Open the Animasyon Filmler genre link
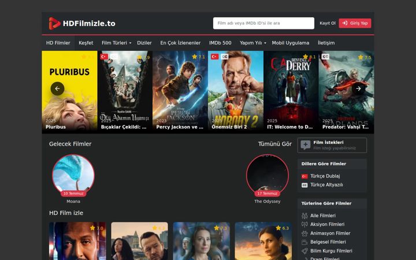The image size is (416, 260). point(330,233)
